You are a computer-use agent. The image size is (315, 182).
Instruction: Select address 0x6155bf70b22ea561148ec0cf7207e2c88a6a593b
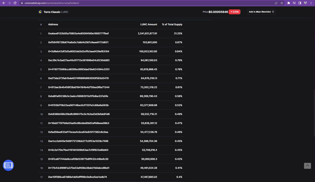point(78,105)
